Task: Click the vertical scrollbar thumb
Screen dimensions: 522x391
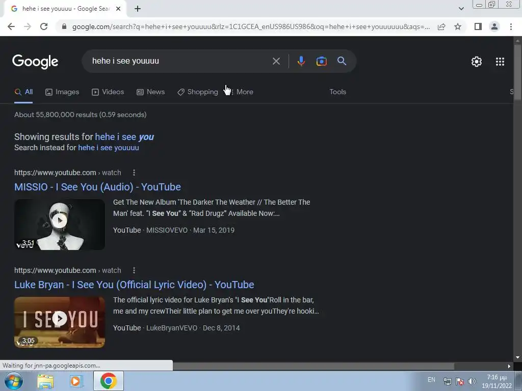Action: tap(517, 71)
